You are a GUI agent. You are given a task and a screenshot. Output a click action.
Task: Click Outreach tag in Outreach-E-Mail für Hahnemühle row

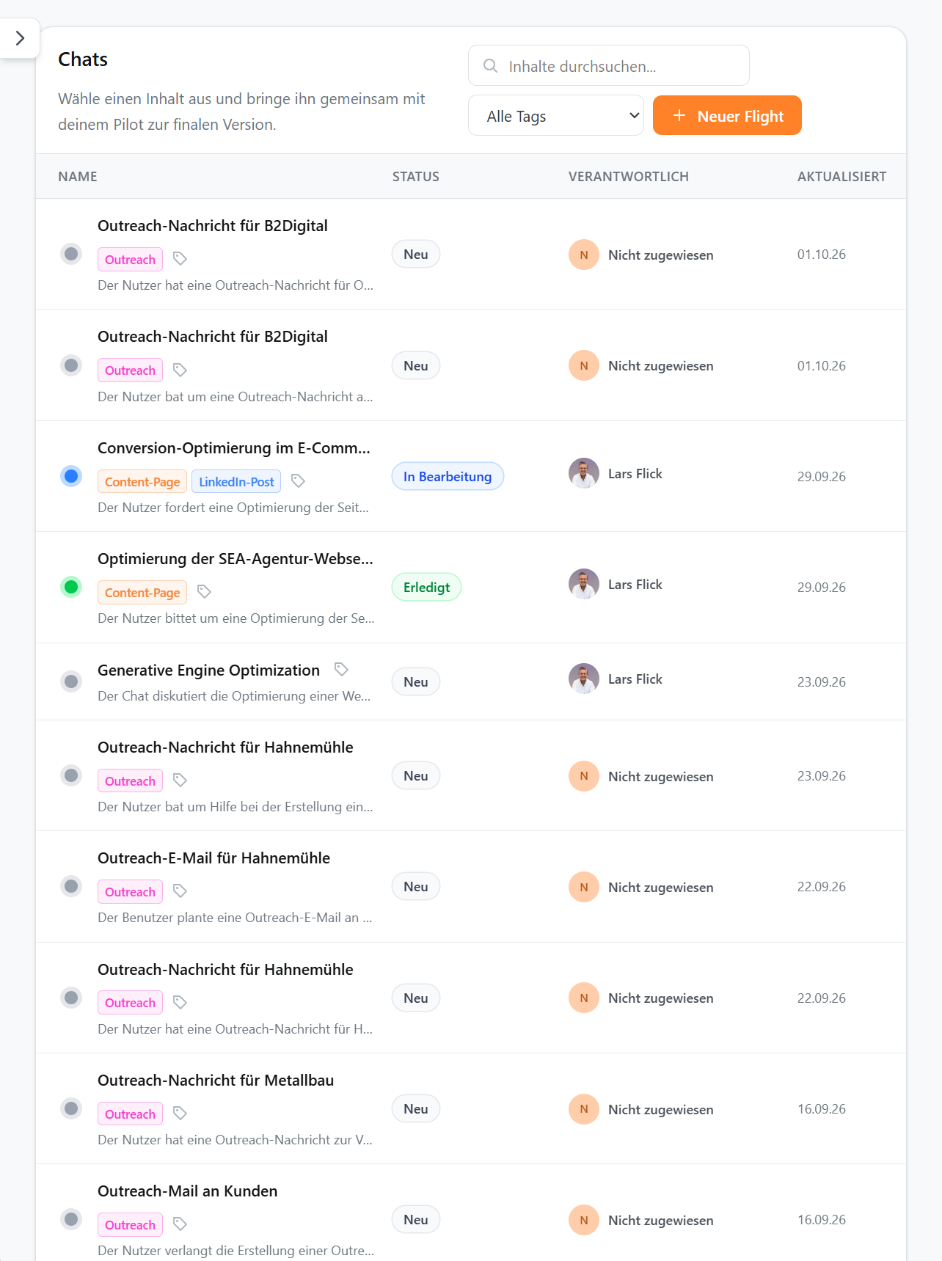point(130,892)
